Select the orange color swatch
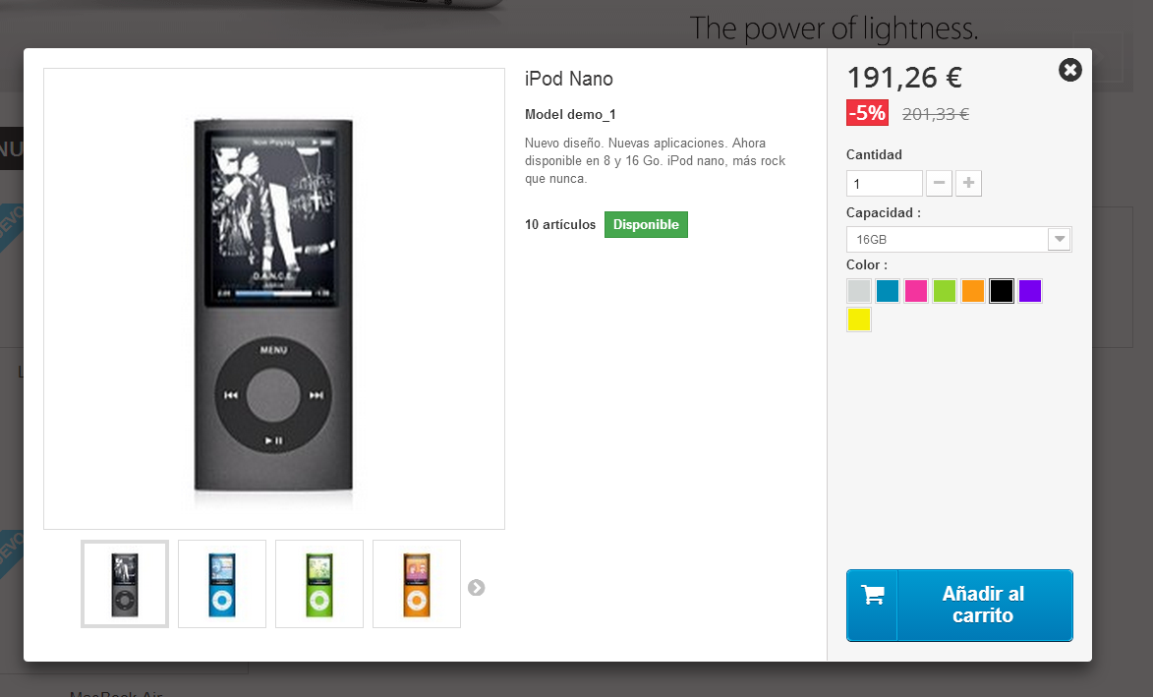The image size is (1153, 697). click(x=973, y=291)
